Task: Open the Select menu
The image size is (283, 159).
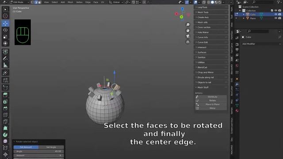Action: click(55, 2)
